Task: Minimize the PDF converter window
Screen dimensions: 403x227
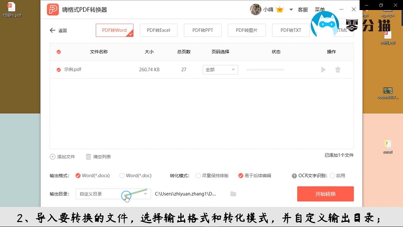Action: point(342,9)
